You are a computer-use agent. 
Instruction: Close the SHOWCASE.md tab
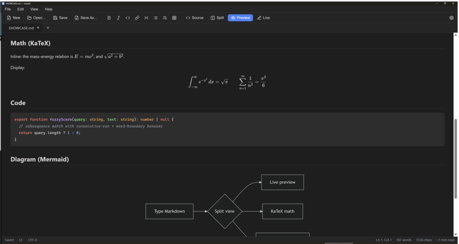[38, 28]
